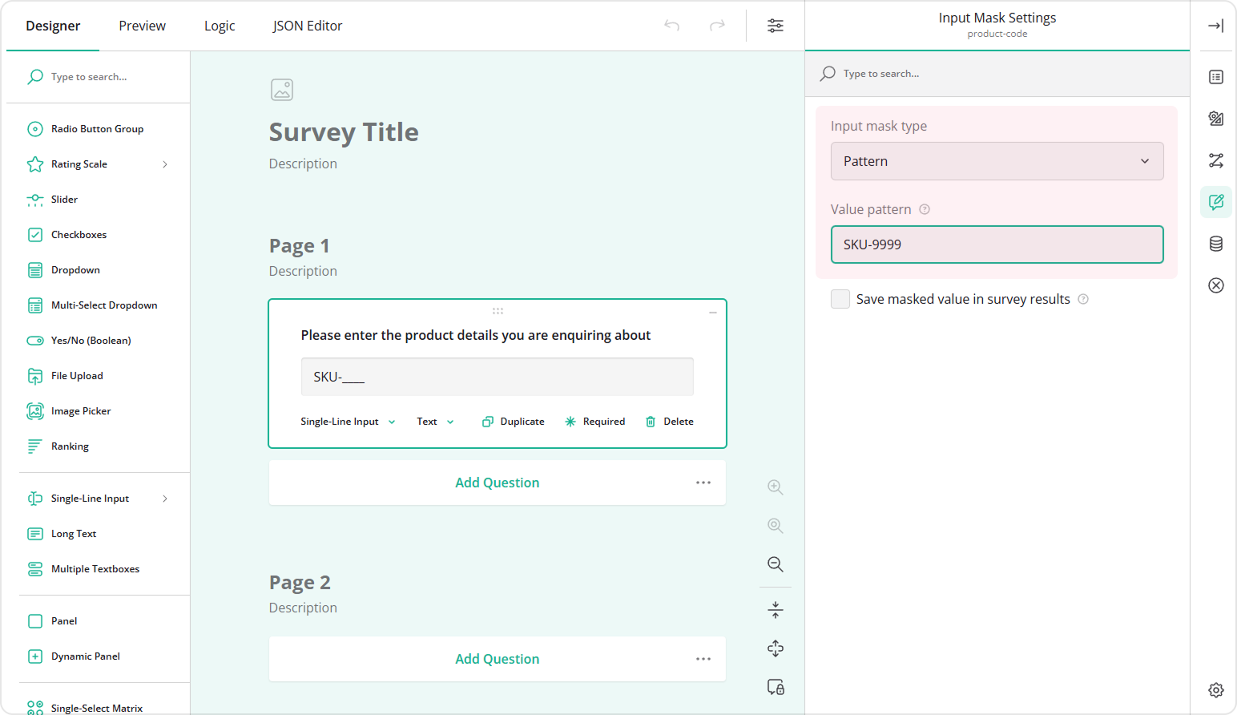The image size is (1237, 715).
Task: Select the Yes/No (Boolean) question type
Action: (x=91, y=340)
